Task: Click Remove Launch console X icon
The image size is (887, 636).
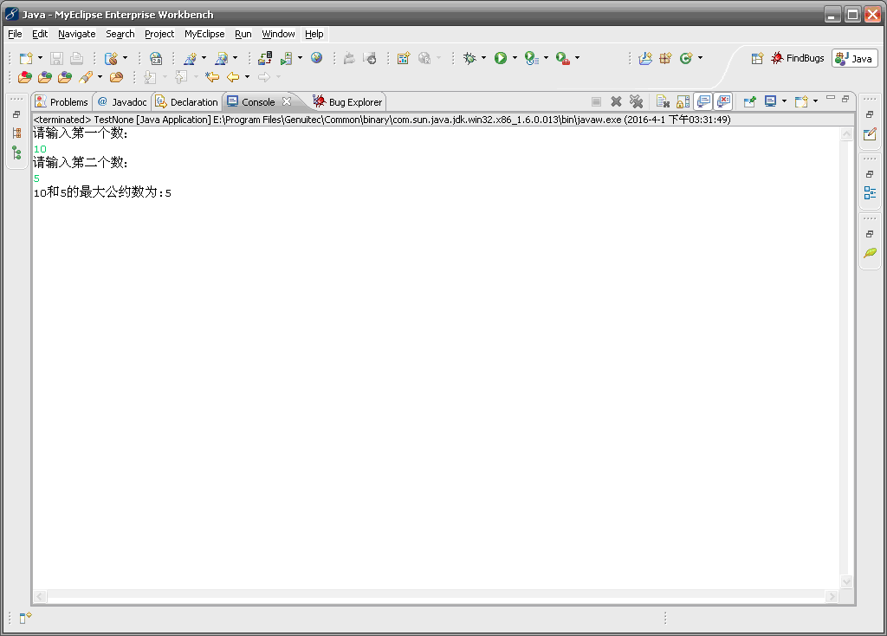Action: [x=617, y=102]
